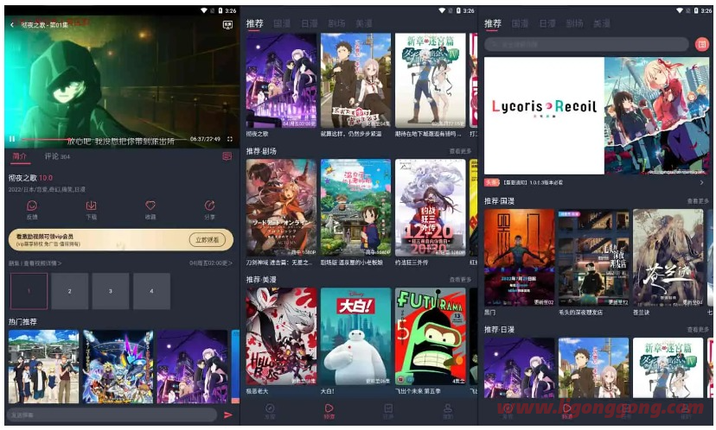Select episode 3 in the episode list
This screenshot has width=716, height=430.
coord(111,291)
